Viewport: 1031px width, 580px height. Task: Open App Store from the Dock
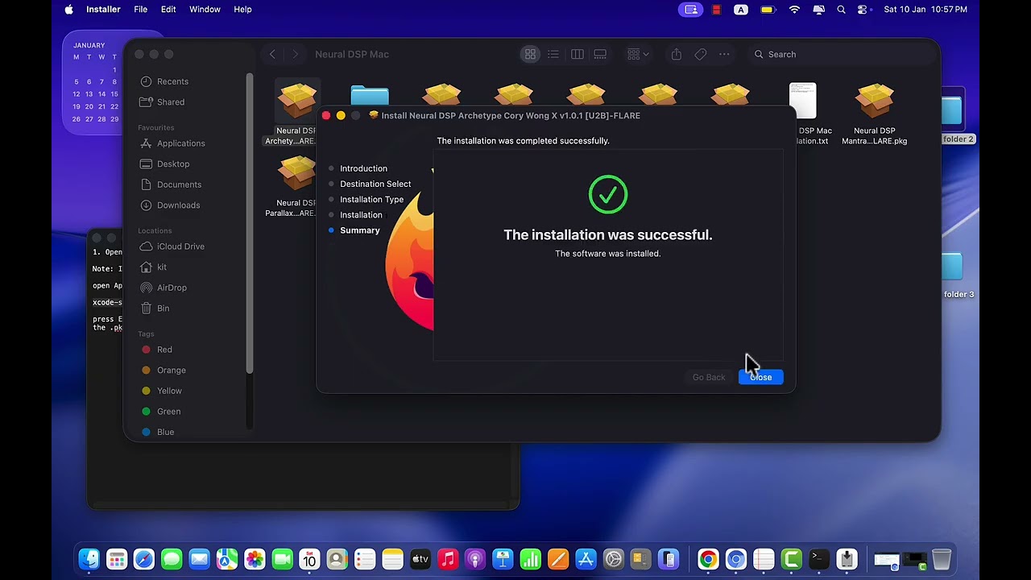coord(586,559)
